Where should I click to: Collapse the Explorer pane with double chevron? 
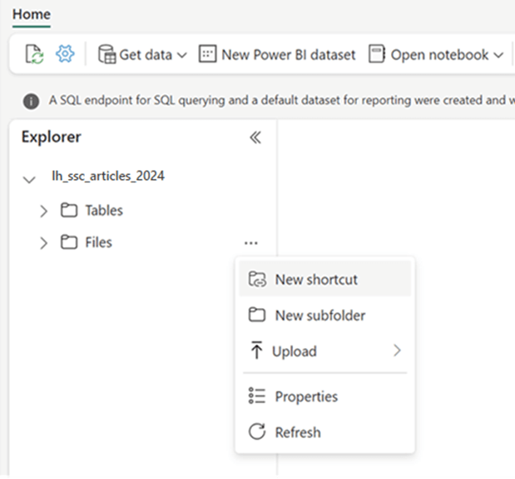coord(255,137)
